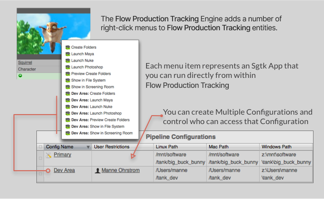Click the Show in Screening Room icon
This screenshot has height=199, width=324.
tap(68, 87)
